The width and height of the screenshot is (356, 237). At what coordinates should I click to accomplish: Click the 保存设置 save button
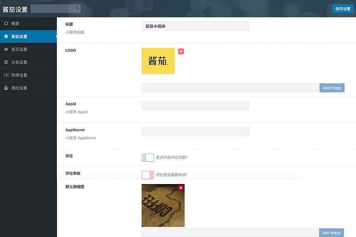point(343,9)
